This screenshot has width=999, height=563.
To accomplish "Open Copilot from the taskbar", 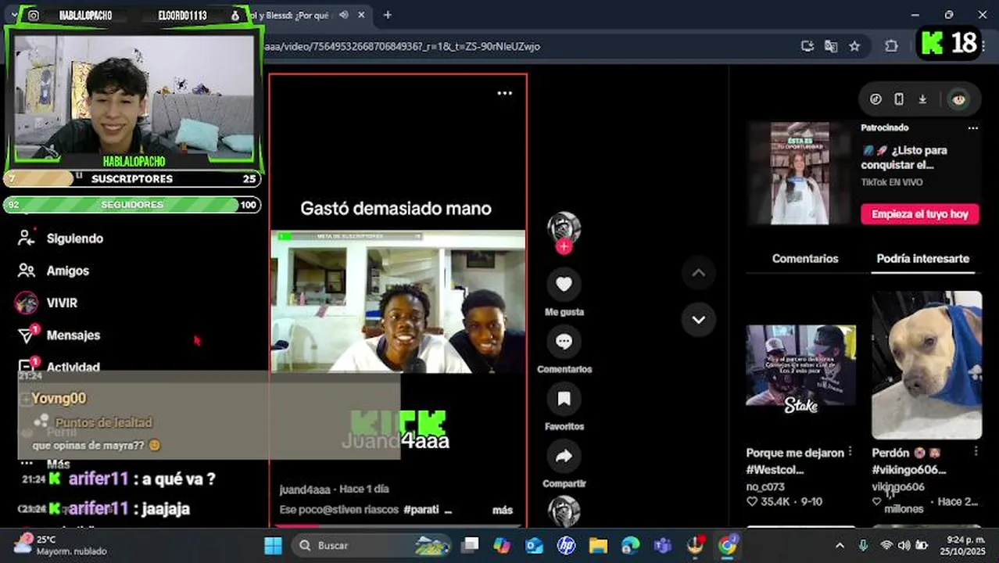I will (502, 545).
